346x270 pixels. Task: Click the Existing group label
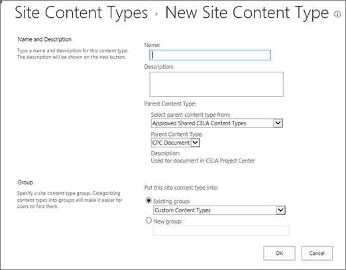point(172,202)
